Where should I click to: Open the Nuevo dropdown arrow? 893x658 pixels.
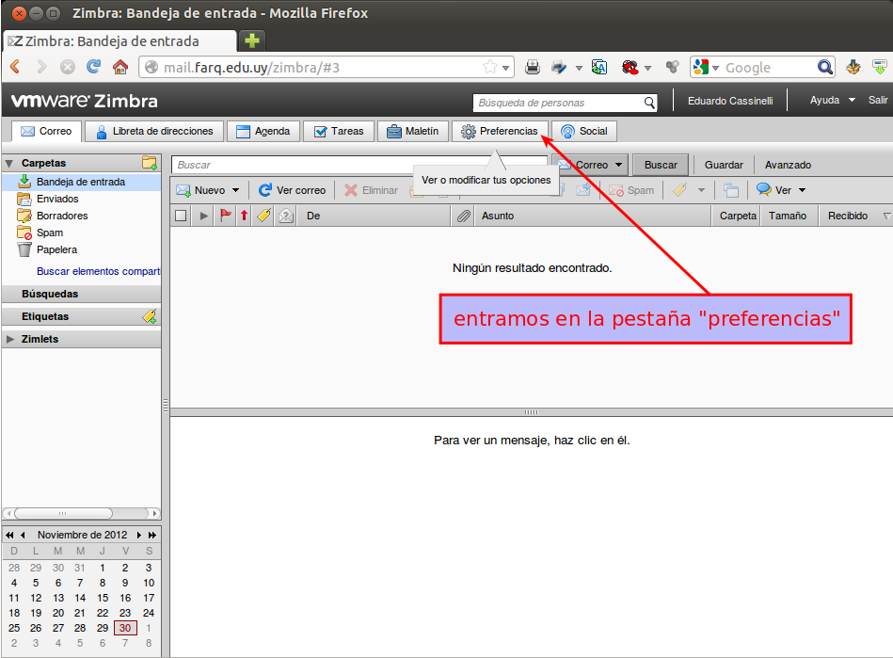click(x=236, y=190)
